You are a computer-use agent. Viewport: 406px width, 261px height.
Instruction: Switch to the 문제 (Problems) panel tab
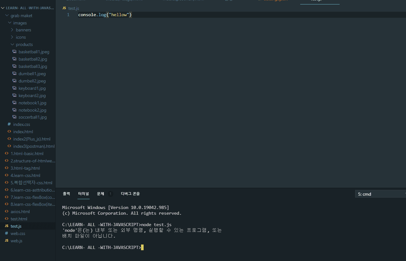(x=100, y=194)
